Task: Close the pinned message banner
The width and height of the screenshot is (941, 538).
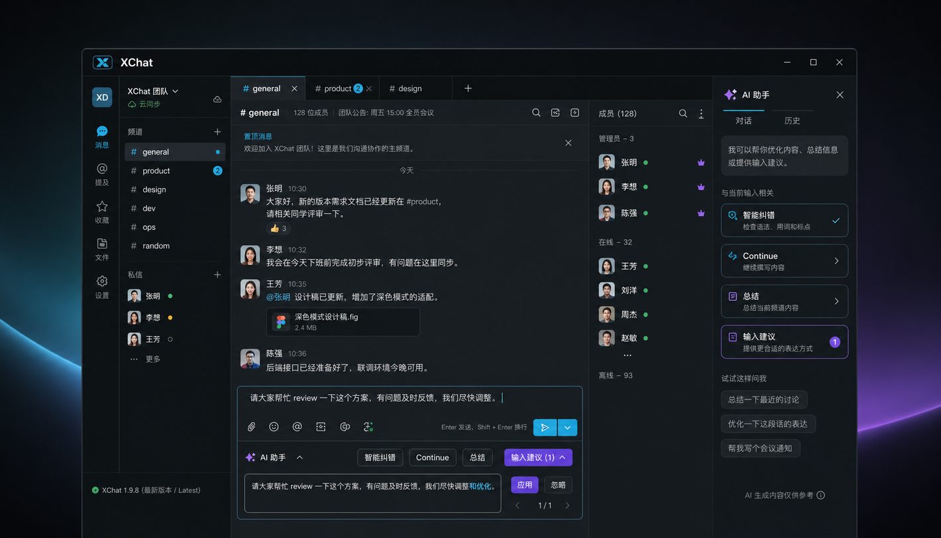Action: point(568,143)
